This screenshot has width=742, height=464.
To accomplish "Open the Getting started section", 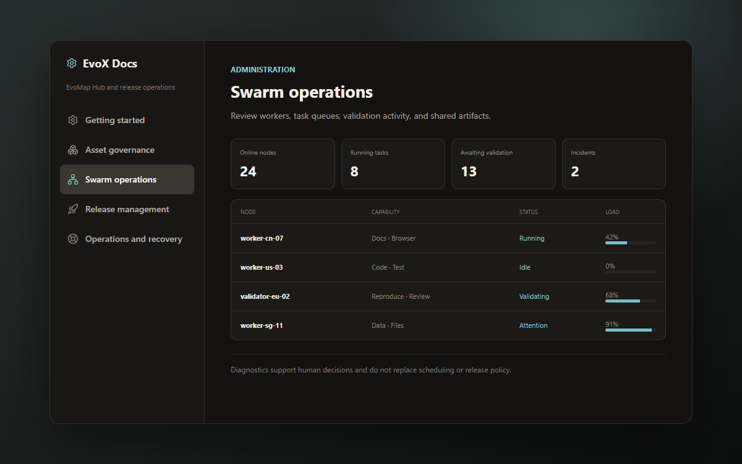I will pos(127,120).
